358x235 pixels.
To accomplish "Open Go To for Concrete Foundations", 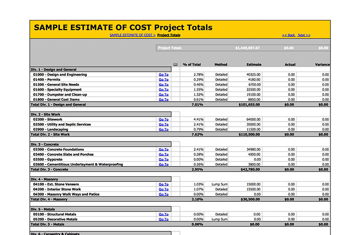I will point(163,150).
